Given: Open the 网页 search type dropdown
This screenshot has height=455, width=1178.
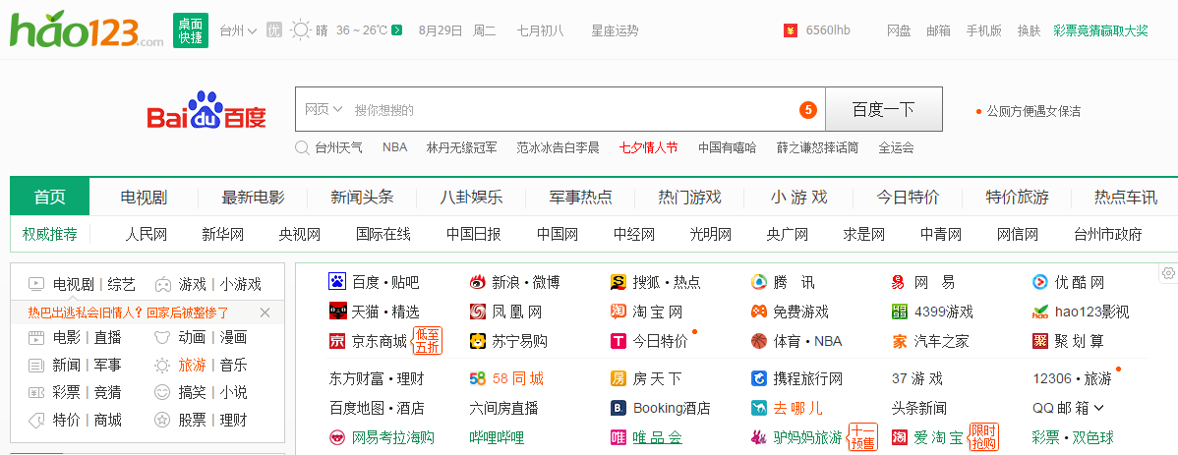Looking at the screenshot, I should (324, 110).
